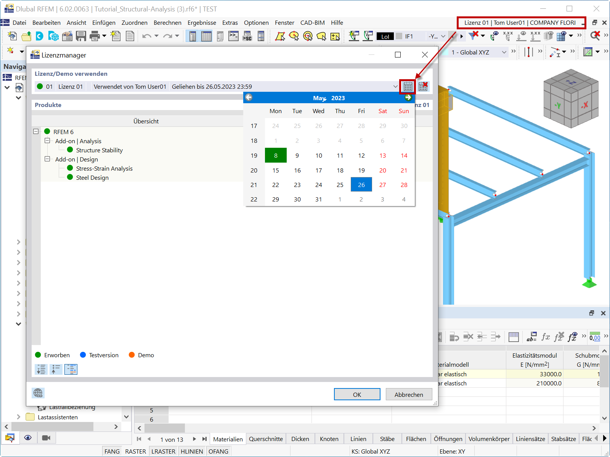
Task: Select May 31 in the calendar
Action: click(x=318, y=199)
